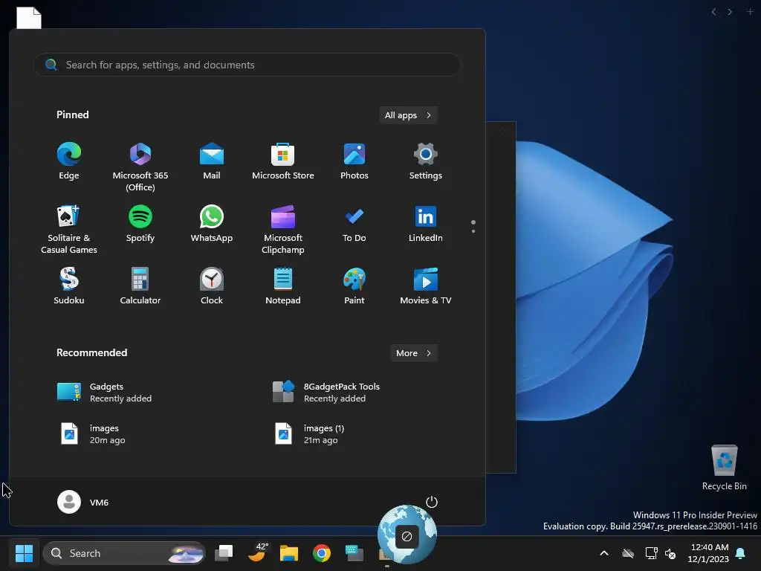Launch Notepad from pinned apps

[x=283, y=286]
